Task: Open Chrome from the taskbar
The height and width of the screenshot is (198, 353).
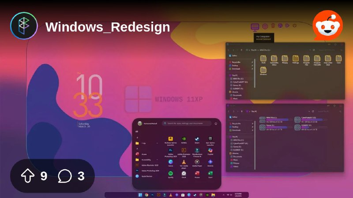Action: pyautogui.click(x=146, y=195)
